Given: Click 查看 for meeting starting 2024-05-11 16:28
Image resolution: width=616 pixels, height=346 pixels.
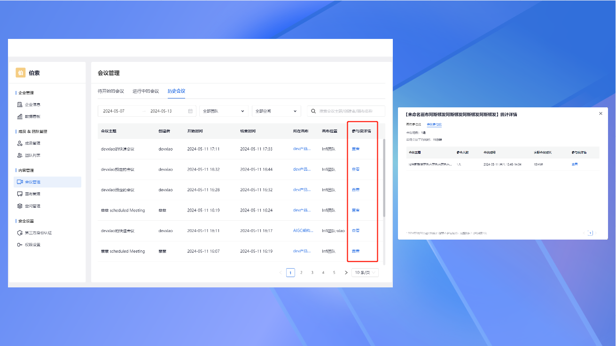Looking at the screenshot, I should coord(356,190).
